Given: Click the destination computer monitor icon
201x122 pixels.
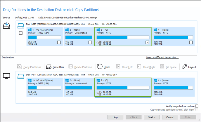Looking at the screenshot, I should 6,76.
